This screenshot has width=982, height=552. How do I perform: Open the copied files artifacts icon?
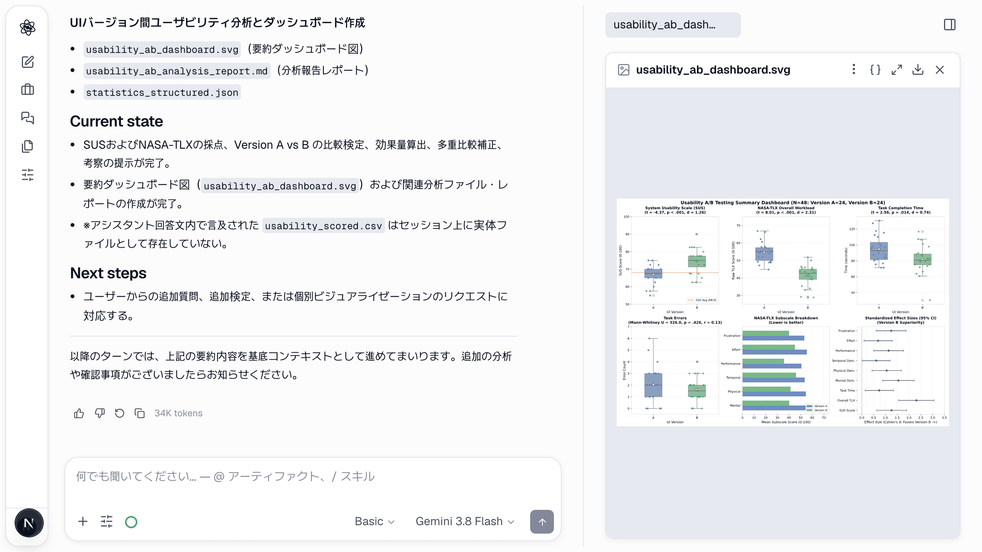pos(28,146)
